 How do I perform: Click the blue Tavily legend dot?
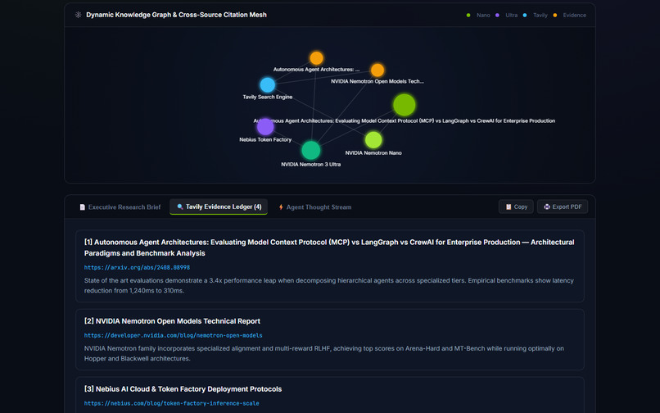525,16
